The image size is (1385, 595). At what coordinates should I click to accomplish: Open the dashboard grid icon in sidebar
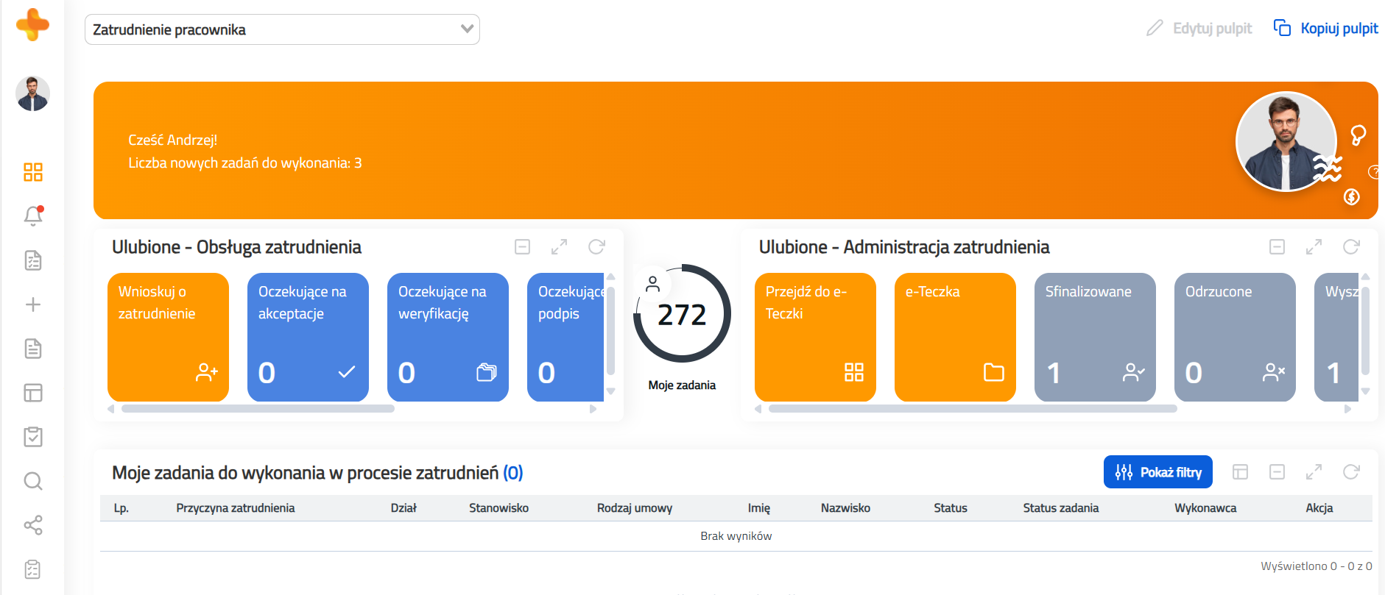33,172
